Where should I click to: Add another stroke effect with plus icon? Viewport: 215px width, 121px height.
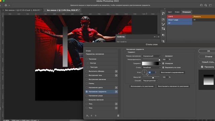(116, 71)
